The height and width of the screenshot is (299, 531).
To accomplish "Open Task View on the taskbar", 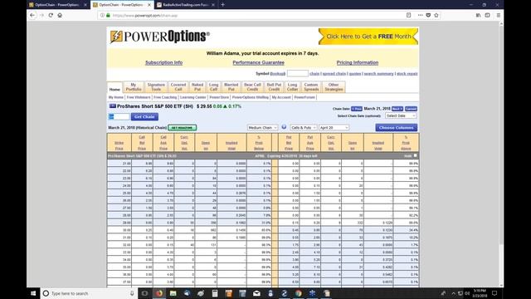I will (144, 293).
